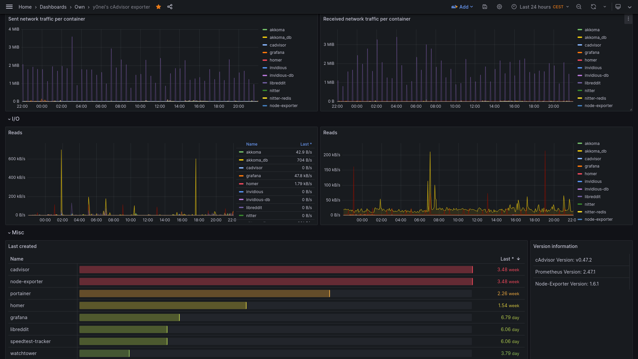
Task: Toggle grafana series in first Reads legend
Action: click(x=253, y=176)
